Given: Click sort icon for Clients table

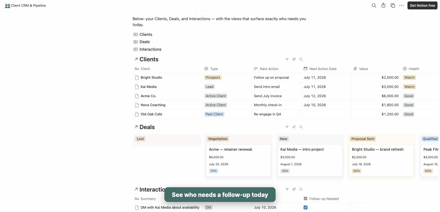Looking at the screenshot, I should 294,59.
